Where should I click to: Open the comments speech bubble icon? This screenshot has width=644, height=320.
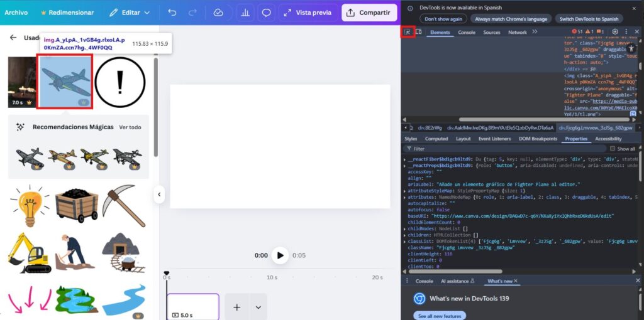[267, 13]
